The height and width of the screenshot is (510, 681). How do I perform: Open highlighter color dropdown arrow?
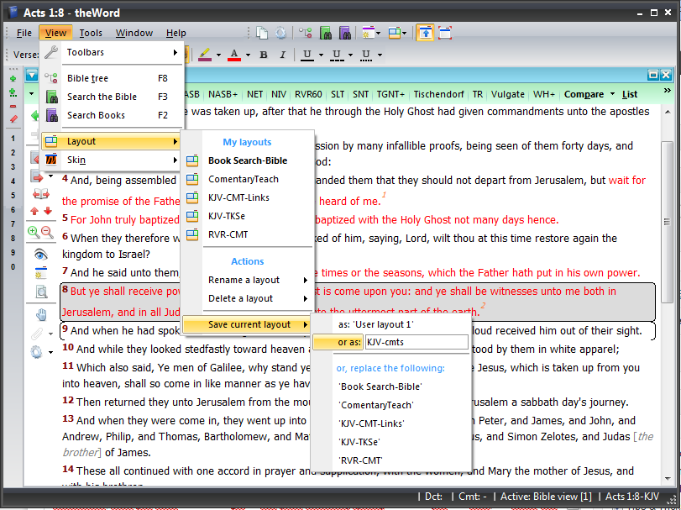218,55
